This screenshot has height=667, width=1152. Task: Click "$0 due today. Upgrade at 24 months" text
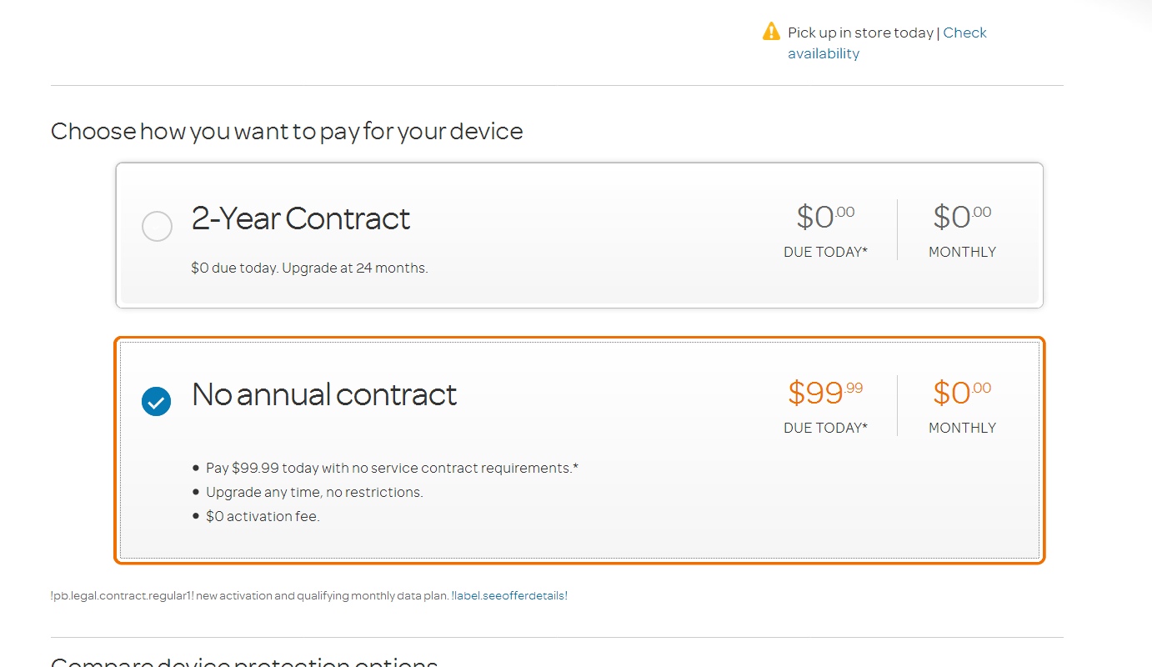pos(309,268)
